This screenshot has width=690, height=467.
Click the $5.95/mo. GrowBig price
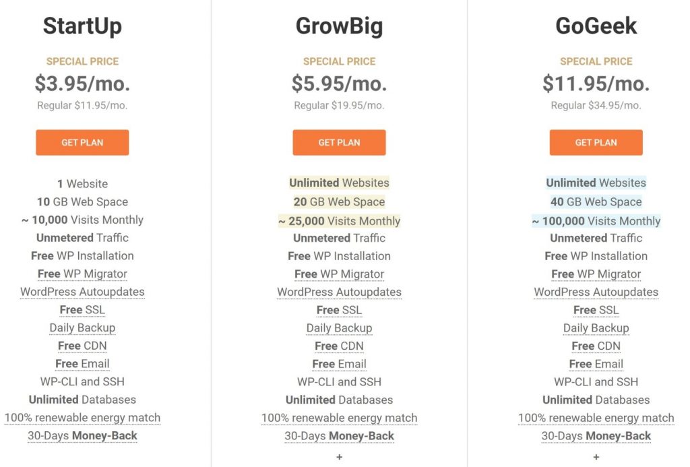[x=340, y=83]
